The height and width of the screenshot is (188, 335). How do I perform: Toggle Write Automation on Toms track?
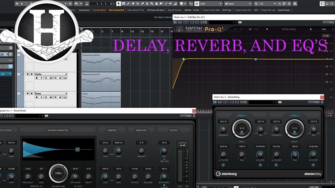pos(60,97)
